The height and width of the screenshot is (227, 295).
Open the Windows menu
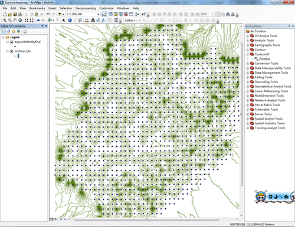click(x=123, y=8)
